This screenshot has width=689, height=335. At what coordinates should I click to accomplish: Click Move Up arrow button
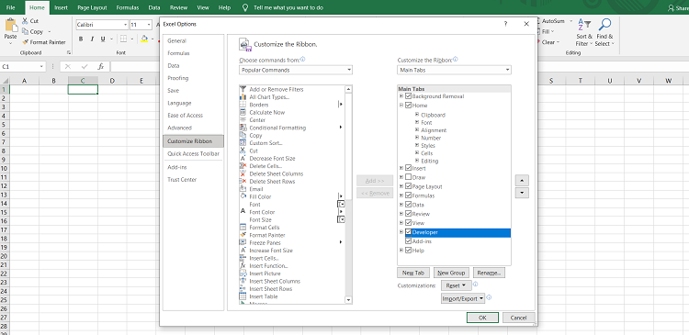[x=522, y=181]
